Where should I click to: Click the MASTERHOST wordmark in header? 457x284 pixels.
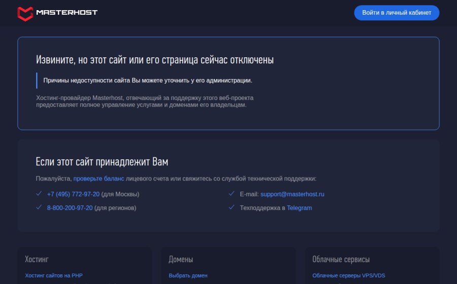tap(67, 12)
